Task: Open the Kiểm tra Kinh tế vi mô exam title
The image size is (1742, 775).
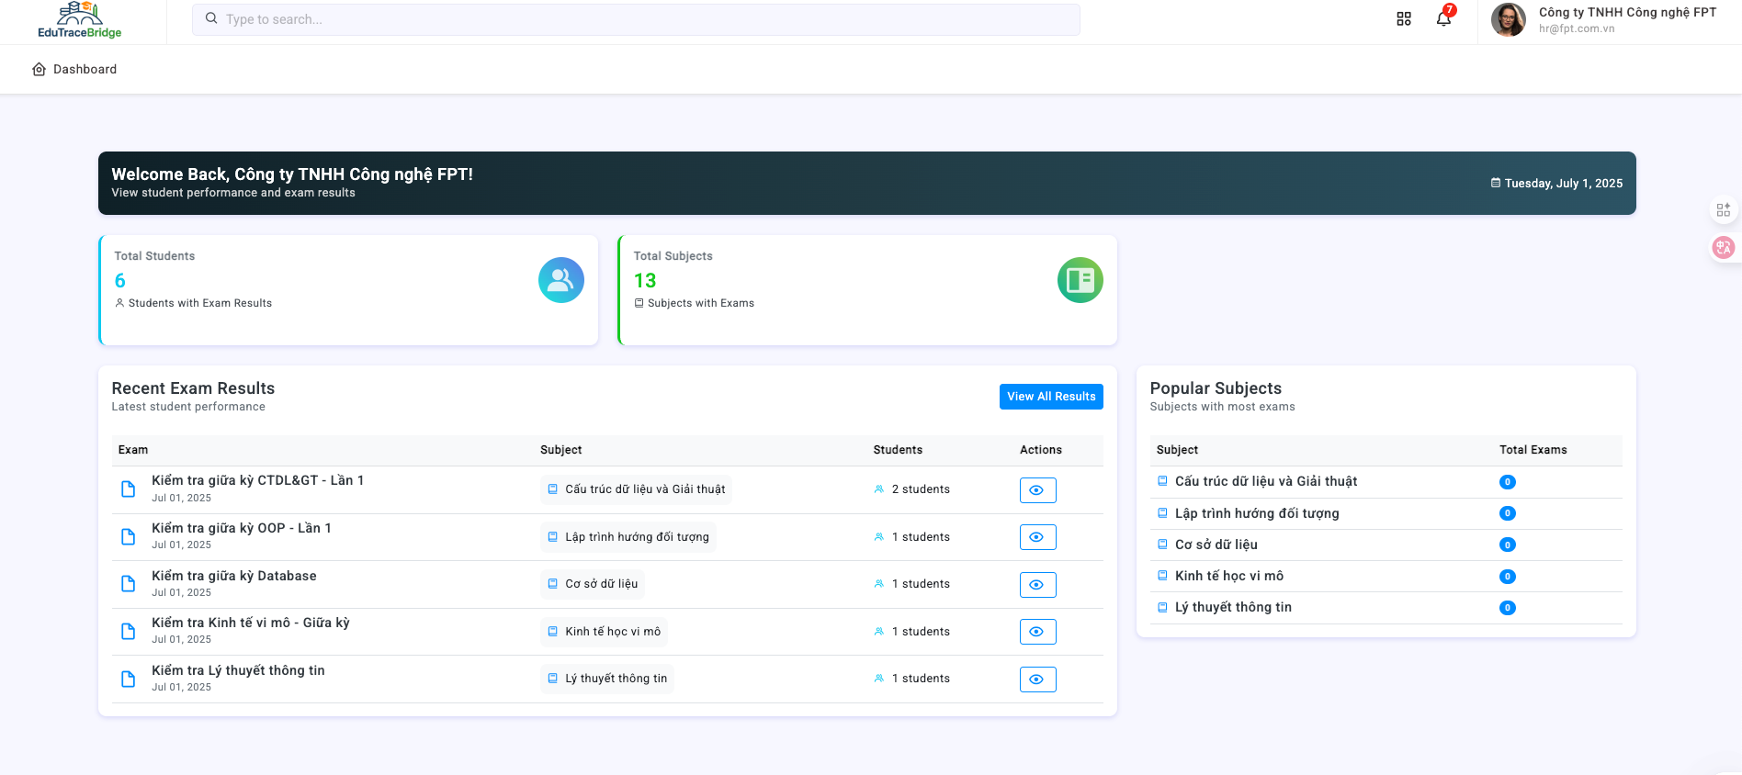Action: [x=250, y=623]
